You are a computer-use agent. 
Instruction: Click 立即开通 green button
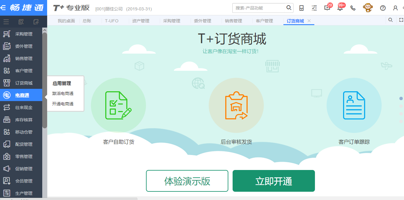coord(274,181)
